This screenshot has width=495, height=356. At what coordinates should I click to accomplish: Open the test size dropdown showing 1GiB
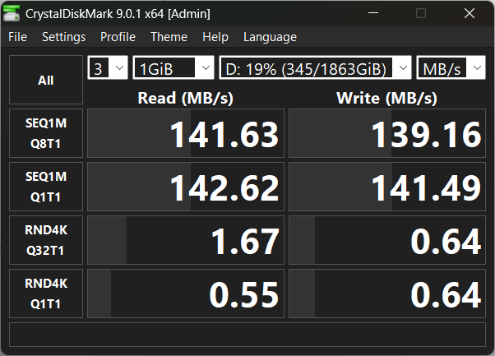coord(173,67)
